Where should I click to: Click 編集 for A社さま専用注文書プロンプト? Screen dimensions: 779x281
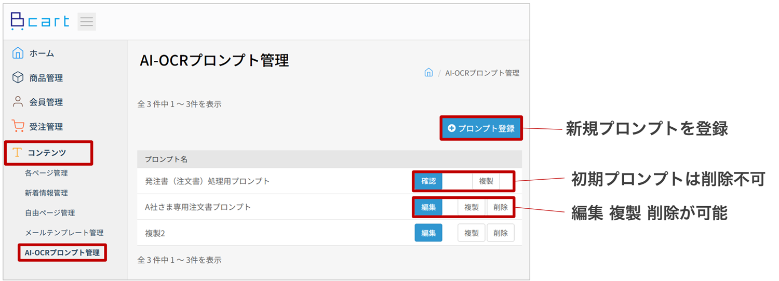point(428,207)
